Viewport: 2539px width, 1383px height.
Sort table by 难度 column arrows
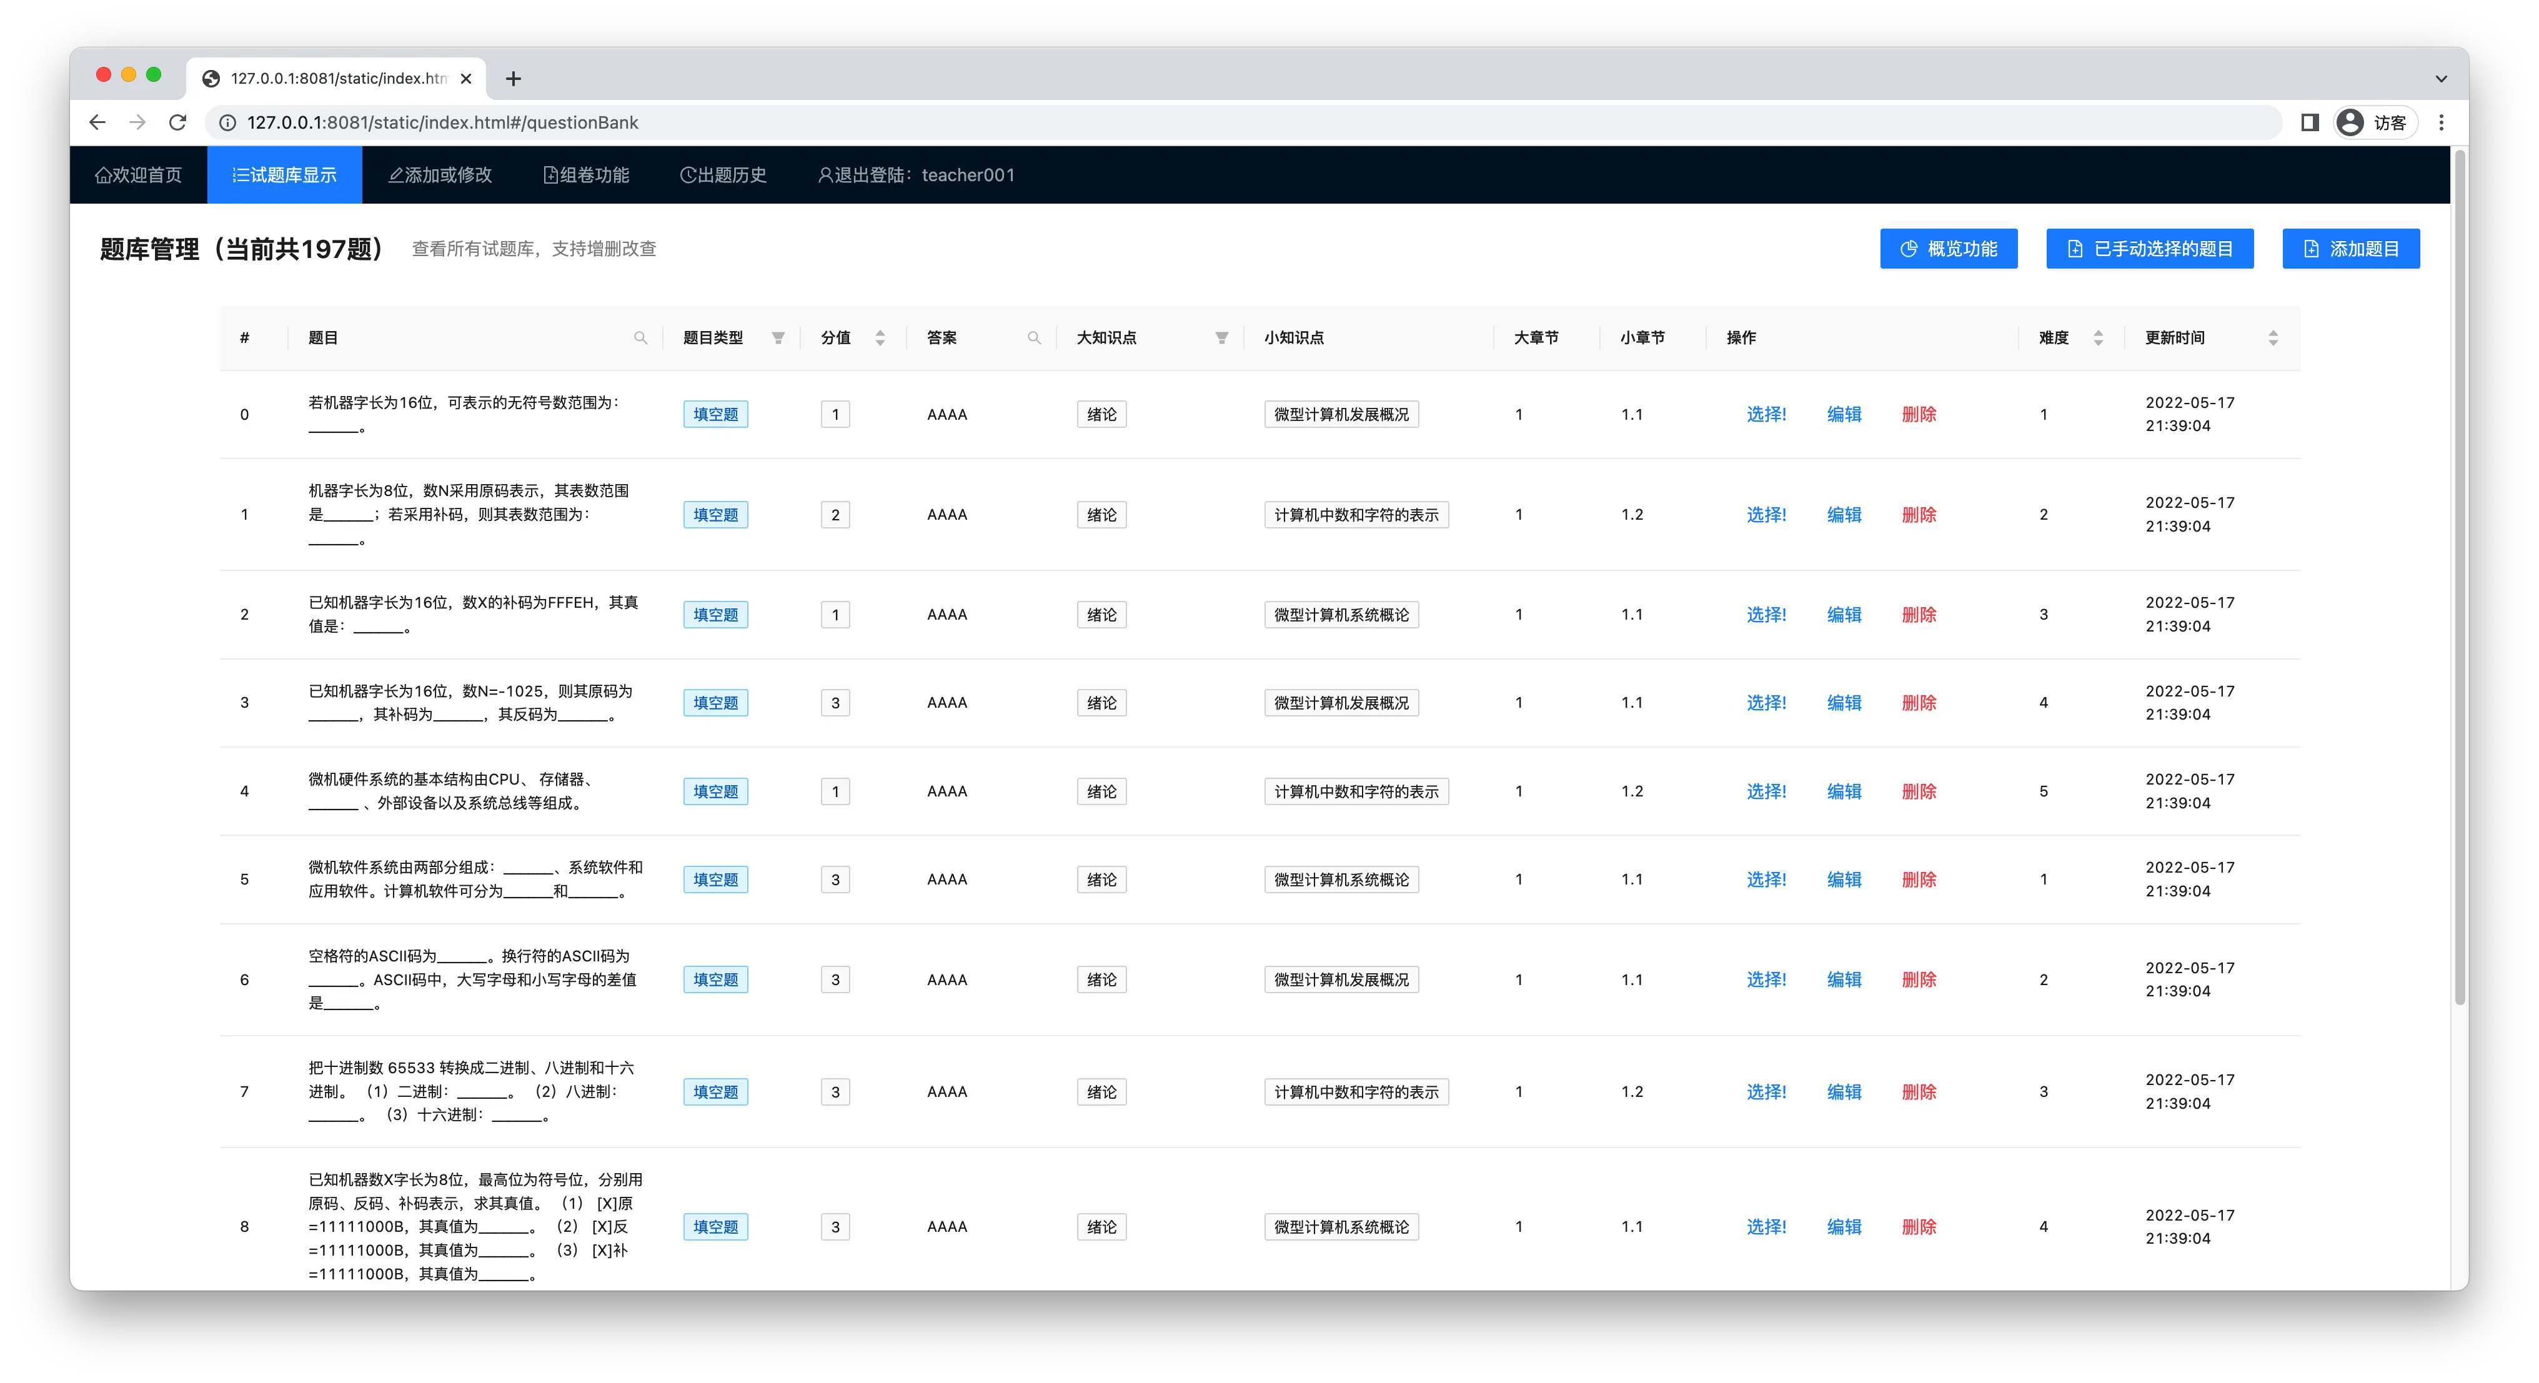pyautogui.click(x=2099, y=338)
